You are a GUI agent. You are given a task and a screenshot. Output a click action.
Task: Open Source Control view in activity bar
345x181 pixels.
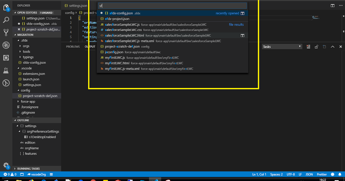[x=6, y=32]
